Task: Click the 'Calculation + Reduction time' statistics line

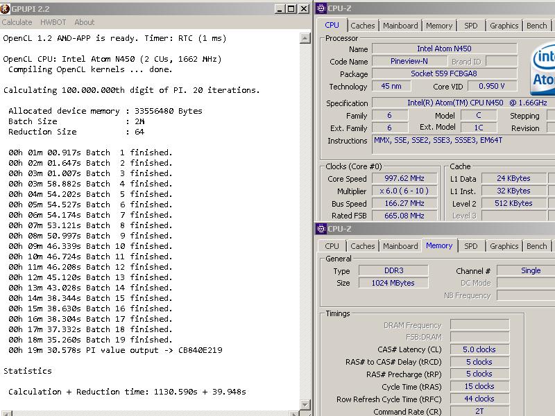Action: point(127,392)
